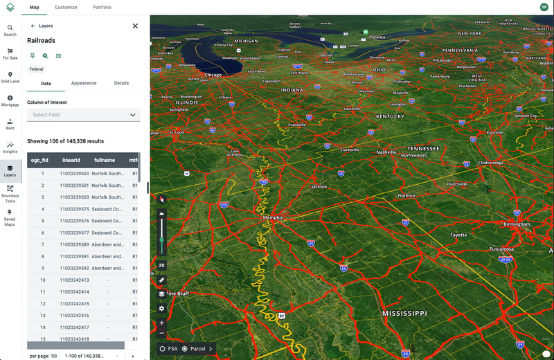Select row with linearid 11020242416

pyautogui.click(x=82, y=316)
